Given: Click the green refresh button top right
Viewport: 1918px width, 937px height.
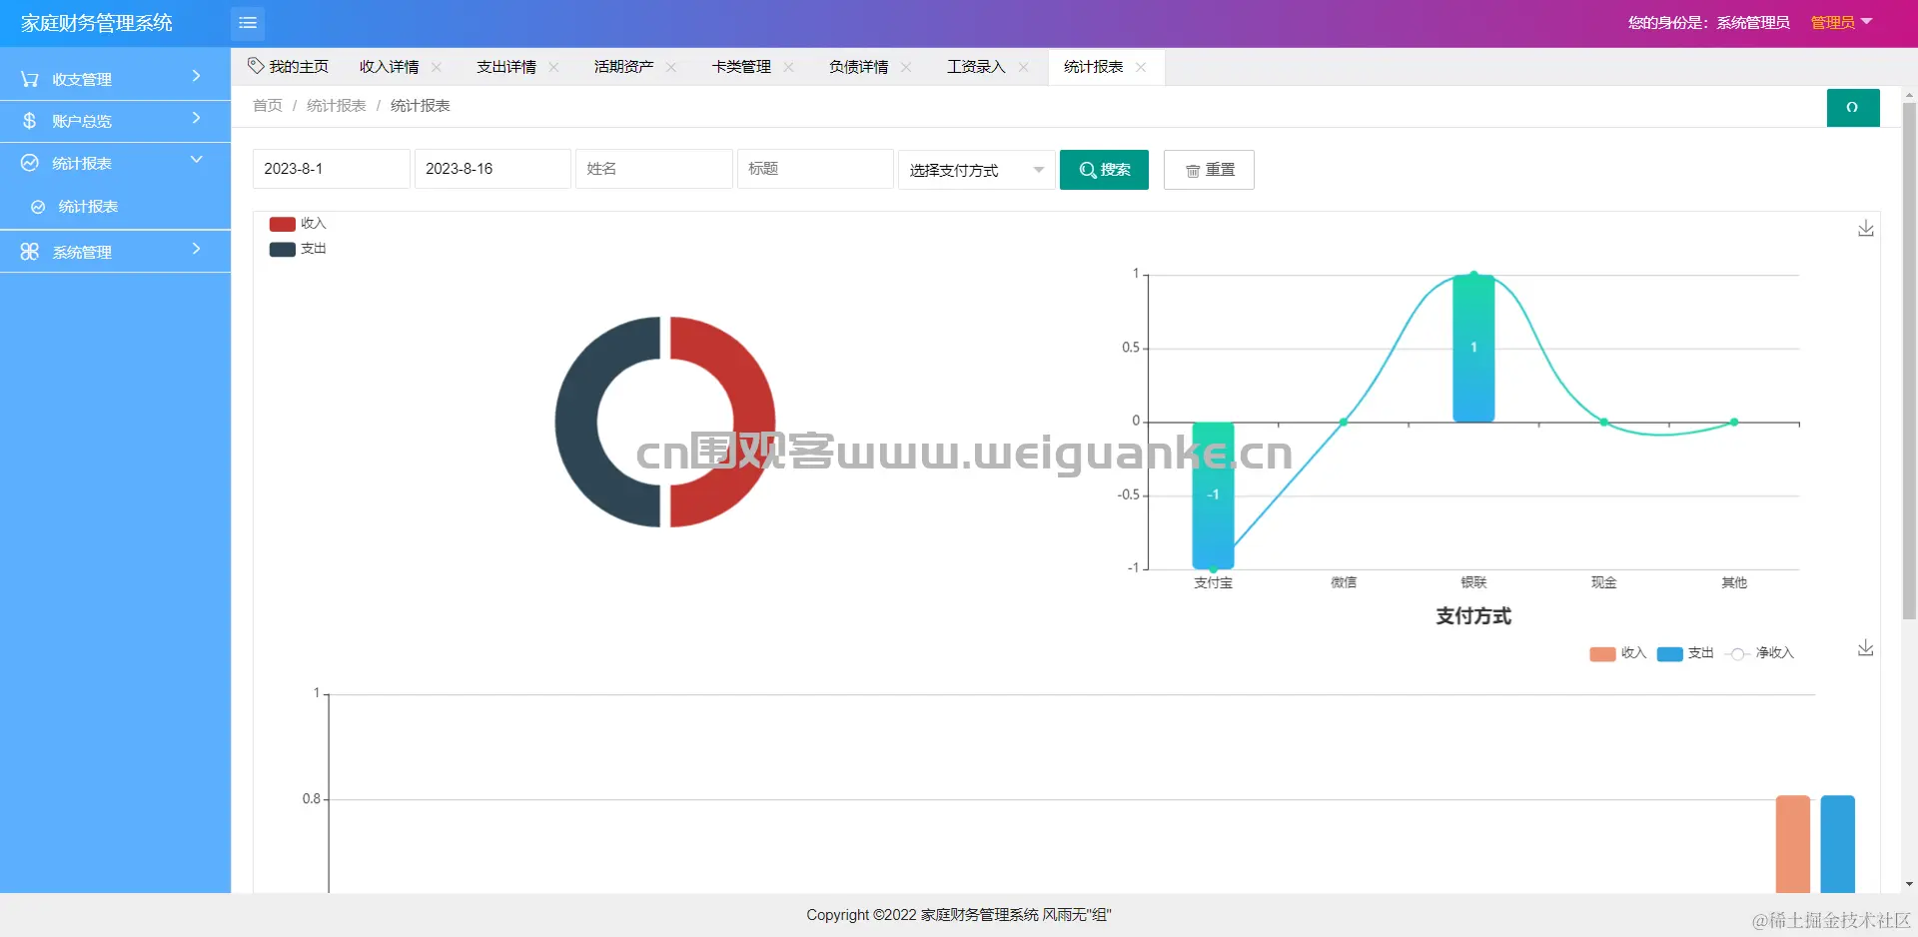Looking at the screenshot, I should 1853,108.
